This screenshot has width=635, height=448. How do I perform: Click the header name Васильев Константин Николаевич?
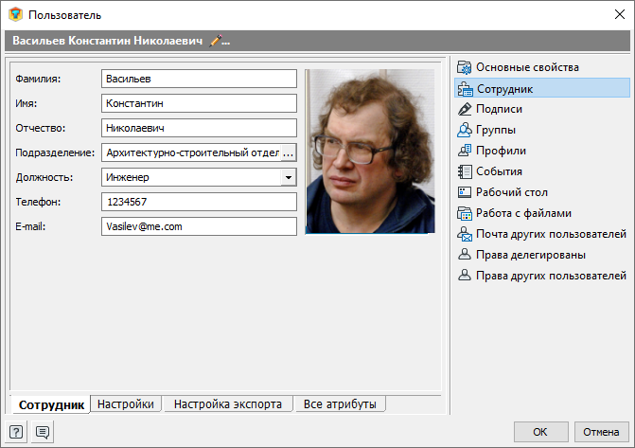(x=107, y=41)
